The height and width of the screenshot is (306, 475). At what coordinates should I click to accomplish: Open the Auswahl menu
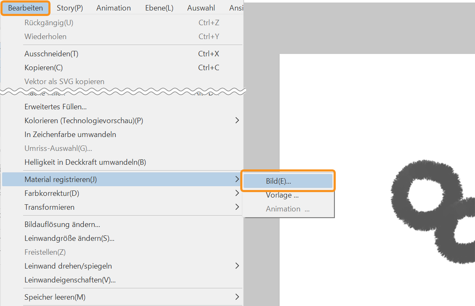[201, 8]
